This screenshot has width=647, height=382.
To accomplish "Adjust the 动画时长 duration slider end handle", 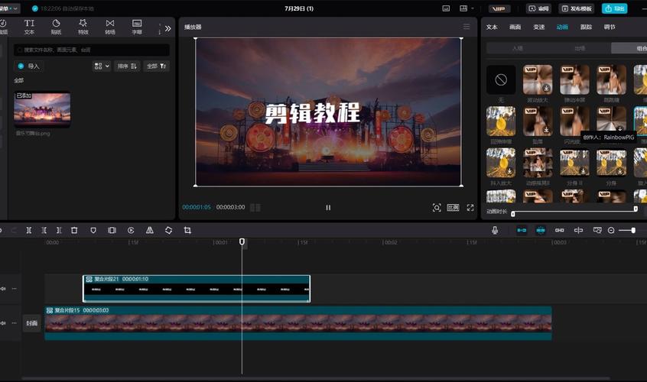I will (x=636, y=209).
